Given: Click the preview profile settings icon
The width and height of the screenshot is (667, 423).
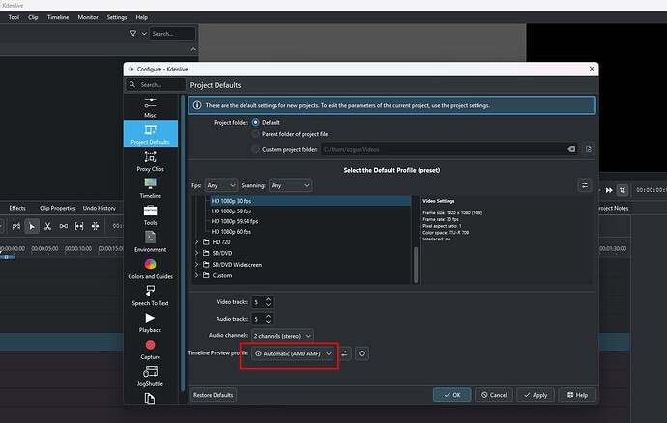Looking at the screenshot, I should point(344,353).
